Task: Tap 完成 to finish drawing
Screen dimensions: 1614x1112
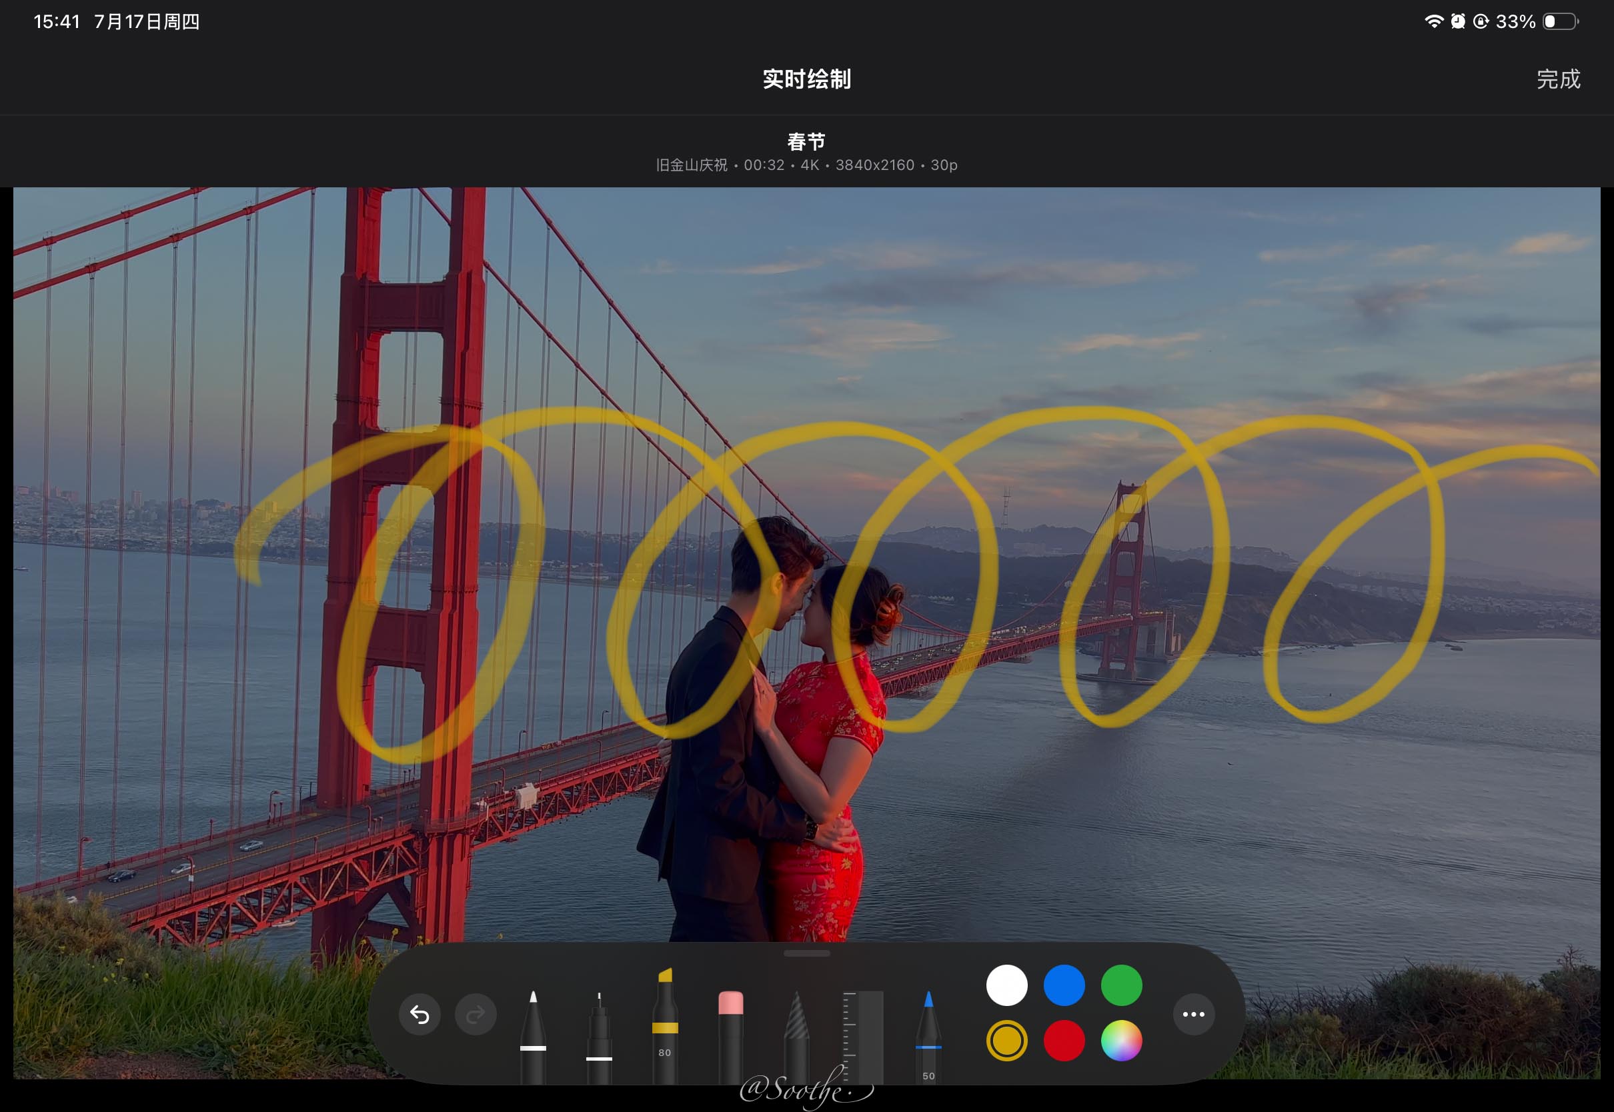Action: tap(1558, 79)
